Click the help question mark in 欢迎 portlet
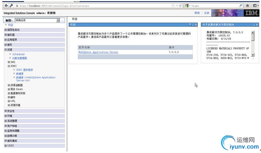The height and width of the screenshot is (153, 261). 190,25
